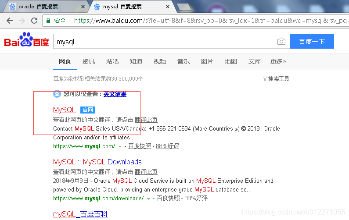Open the 贴吧 category
Viewport: 349px width, 220px height.
click(x=112, y=61)
